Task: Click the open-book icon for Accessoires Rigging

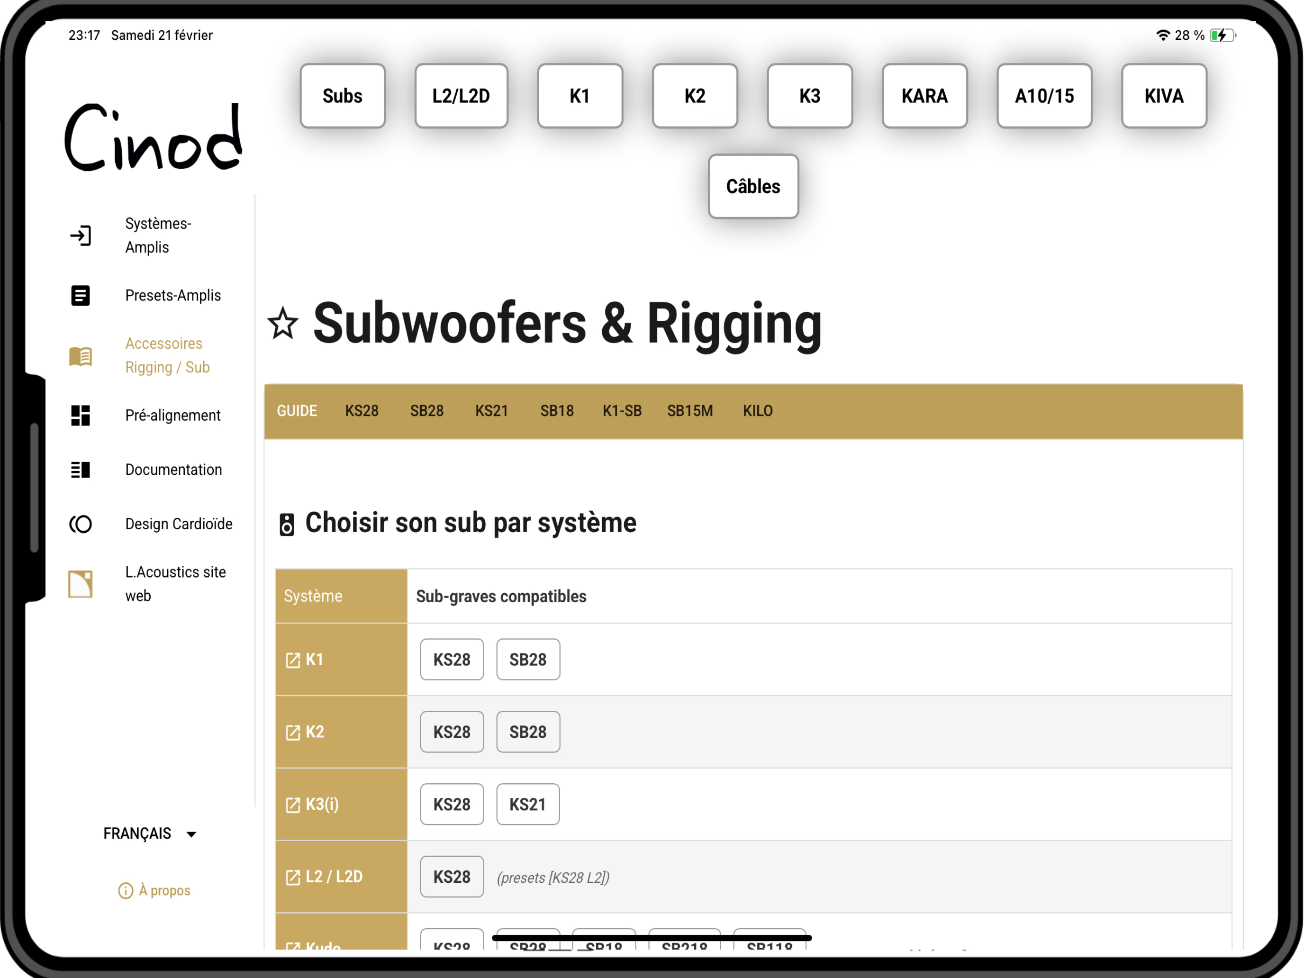Action: coord(81,356)
